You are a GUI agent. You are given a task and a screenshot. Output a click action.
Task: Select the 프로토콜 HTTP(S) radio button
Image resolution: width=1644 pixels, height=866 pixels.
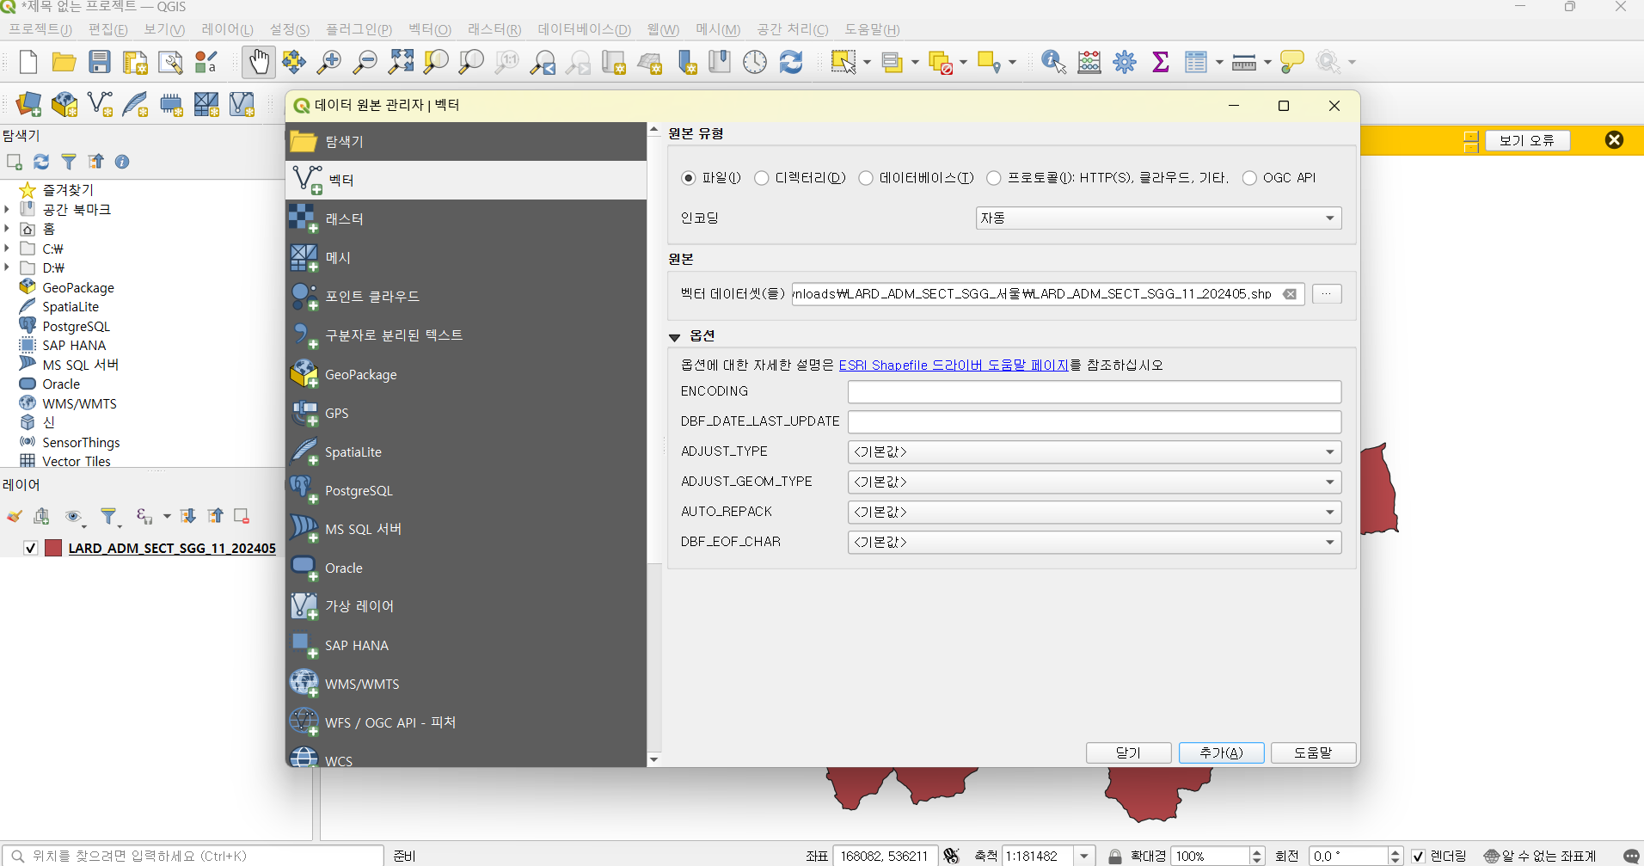tap(994, 178)
